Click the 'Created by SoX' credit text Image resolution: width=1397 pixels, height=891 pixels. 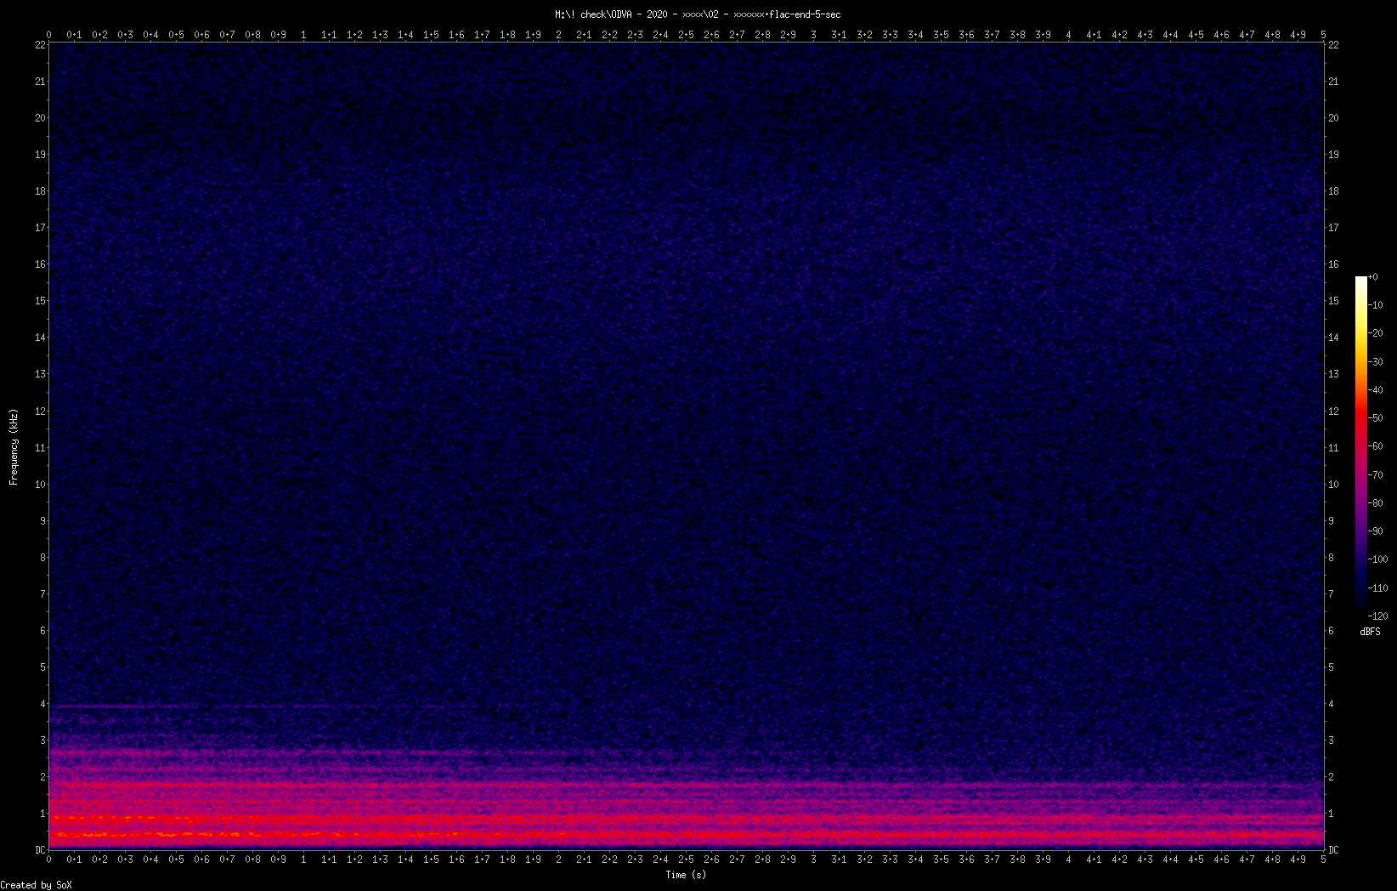(x=36, y=885)
